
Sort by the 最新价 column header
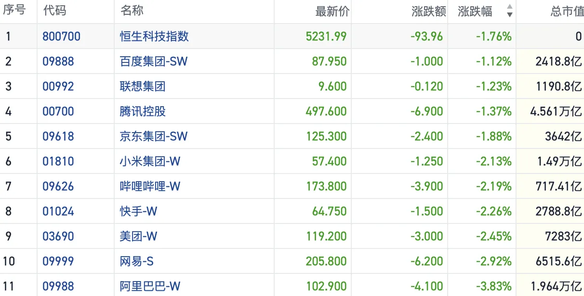click(332, 12)
